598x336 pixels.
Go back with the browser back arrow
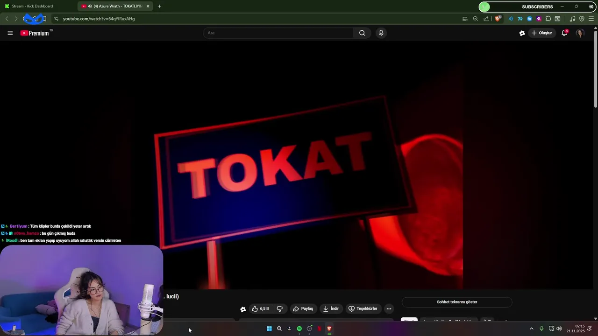click(x=7, y=19)
